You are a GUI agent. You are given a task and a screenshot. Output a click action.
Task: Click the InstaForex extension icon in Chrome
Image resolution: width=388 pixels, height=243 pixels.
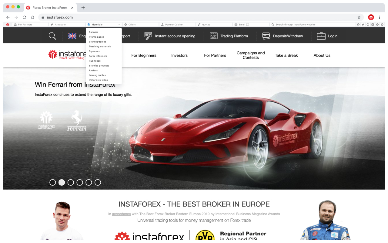click(371, 17)
